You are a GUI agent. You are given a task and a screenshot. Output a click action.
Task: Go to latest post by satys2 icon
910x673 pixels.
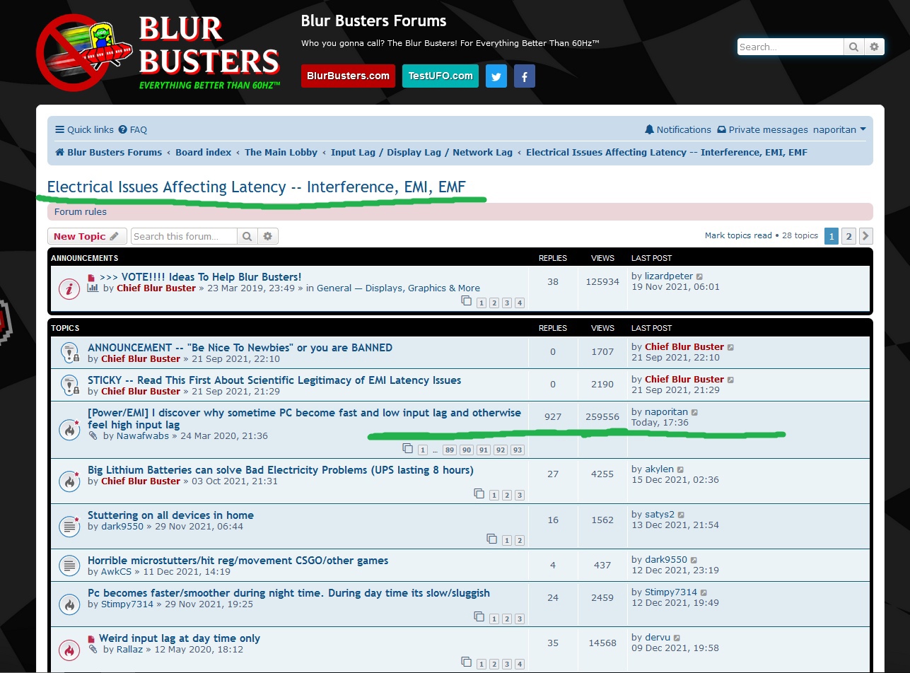pos(681,515)
